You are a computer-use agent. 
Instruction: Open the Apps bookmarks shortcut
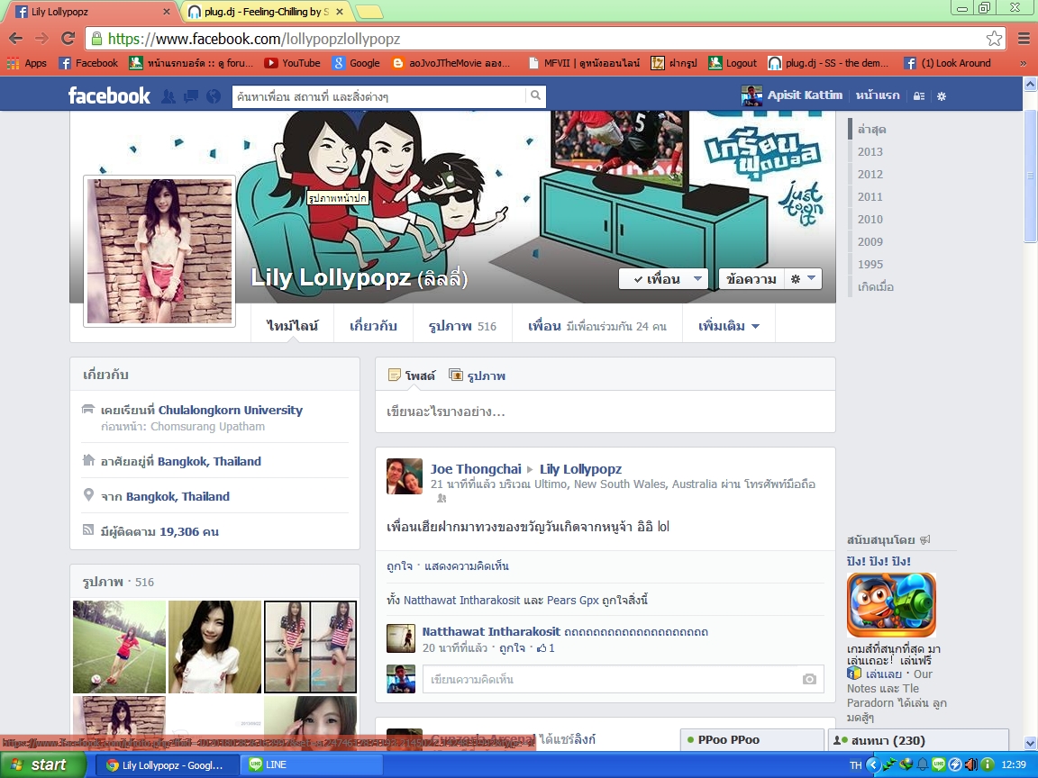27,63
